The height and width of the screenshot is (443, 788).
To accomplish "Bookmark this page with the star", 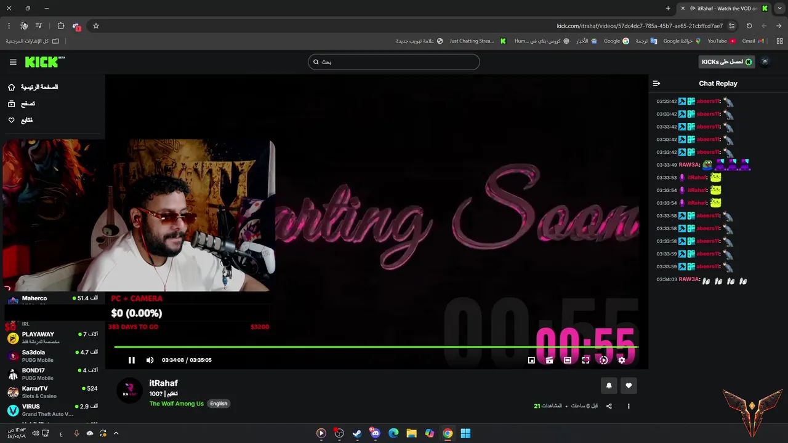I will (x=96, y=26).
